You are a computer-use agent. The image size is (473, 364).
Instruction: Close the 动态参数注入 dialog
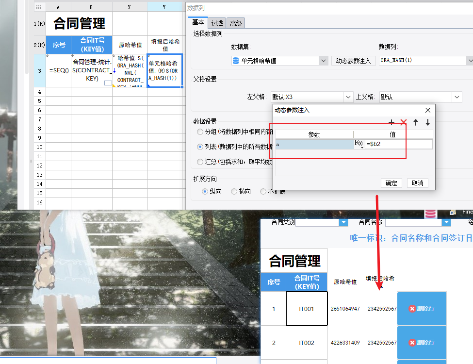click(x=428, y=110)
